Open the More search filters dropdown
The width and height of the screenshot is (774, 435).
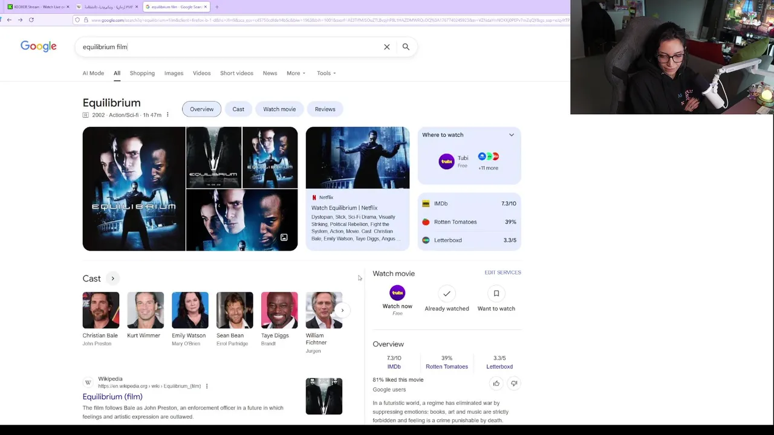(x=296, y=73)
